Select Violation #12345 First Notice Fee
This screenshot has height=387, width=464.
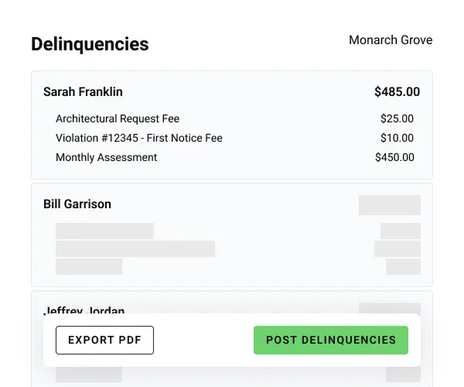139,138
